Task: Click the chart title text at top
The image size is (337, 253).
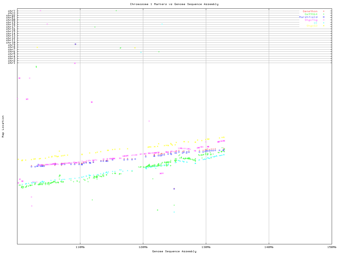Action: [174, 4]
